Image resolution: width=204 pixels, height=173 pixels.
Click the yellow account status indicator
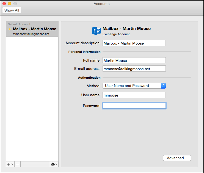point(10,29)
